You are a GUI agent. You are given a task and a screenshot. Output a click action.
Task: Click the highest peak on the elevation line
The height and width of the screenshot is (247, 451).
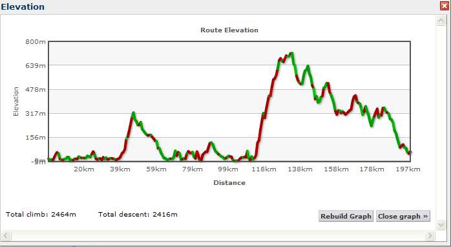(x=291, y=53)
